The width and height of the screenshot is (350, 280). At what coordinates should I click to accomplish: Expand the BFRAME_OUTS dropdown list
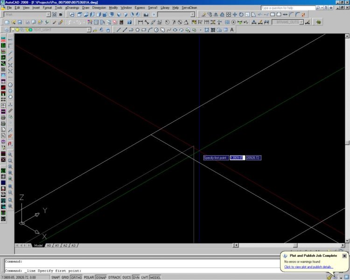pyautogui.click(x=301, y=22)
